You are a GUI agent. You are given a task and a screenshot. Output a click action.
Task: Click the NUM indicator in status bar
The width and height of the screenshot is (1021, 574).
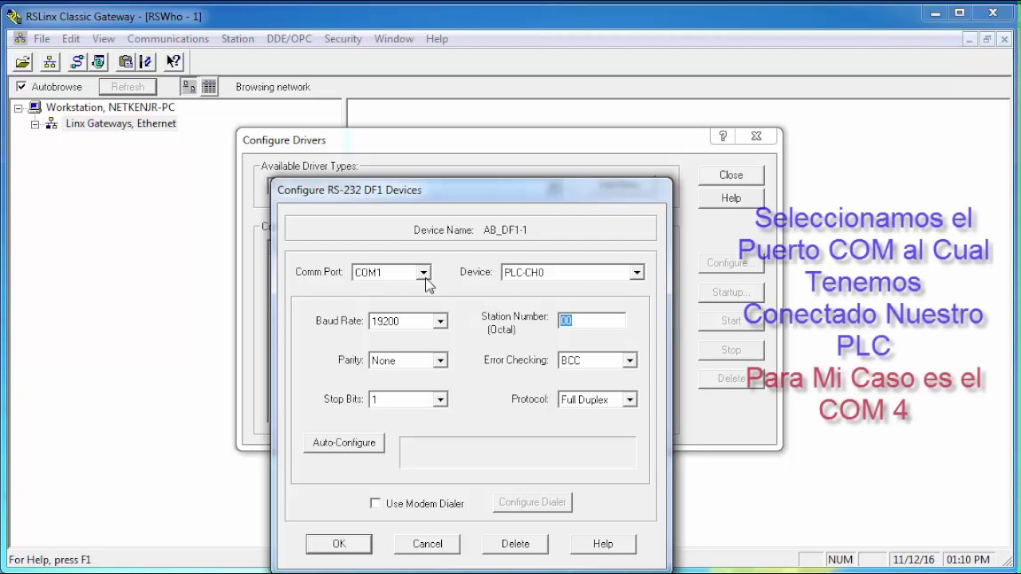pos(840,560)
